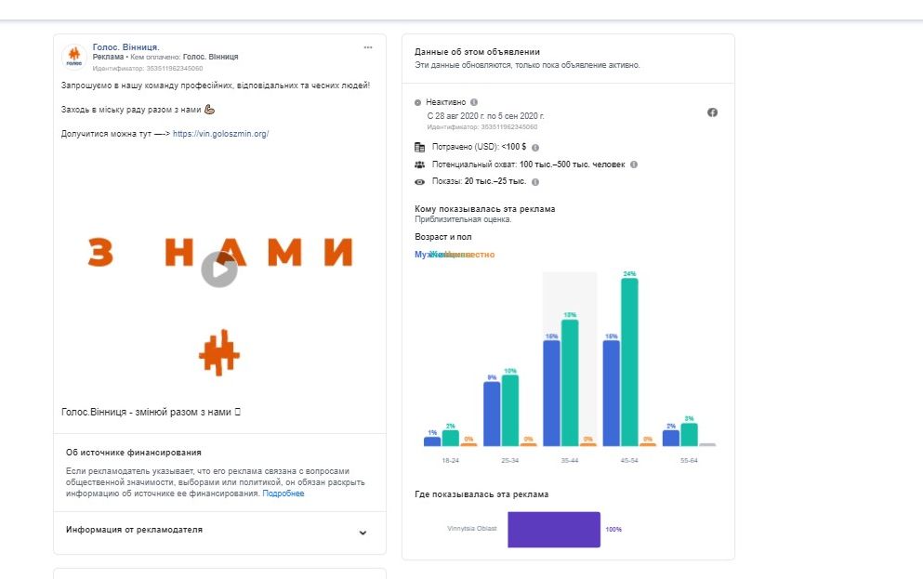Click info icon beside Показы
The image size is (923, 579).
click(x=535, y=182)
